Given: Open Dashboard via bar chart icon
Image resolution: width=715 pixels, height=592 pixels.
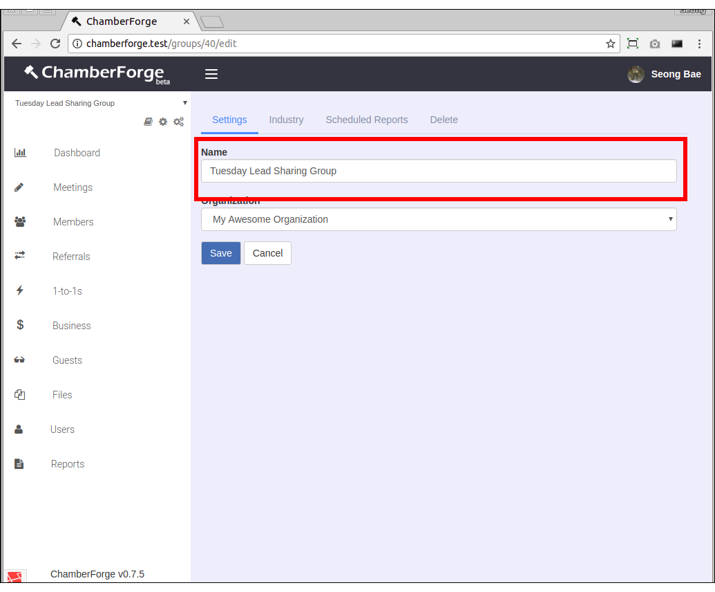Looking at the screenshot, I should (x=20, y=153).
